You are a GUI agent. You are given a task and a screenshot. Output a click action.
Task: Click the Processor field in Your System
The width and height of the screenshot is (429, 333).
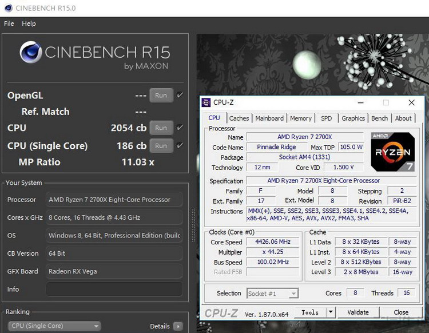click(114, 200)
